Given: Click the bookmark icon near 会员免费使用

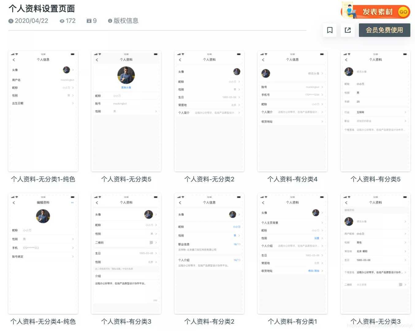Looking at the screenshot, I should (x=329, y=30).
